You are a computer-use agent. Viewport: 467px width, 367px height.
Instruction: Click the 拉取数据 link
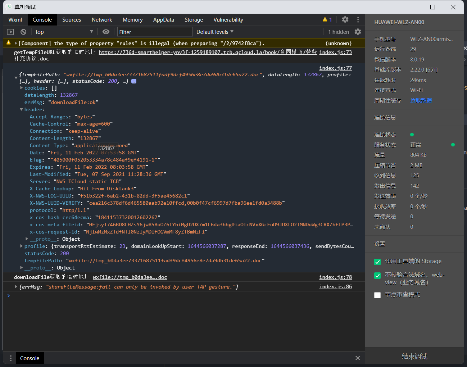pos(421,101)
